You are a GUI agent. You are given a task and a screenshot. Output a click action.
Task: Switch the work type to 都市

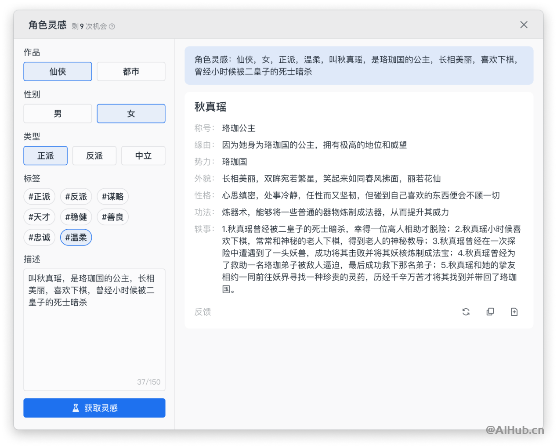(131, 71)
